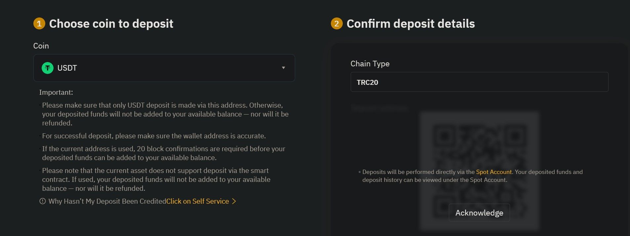Click the Coin label above the selector
The image size is (630, 236).
[x=41, y=46]
